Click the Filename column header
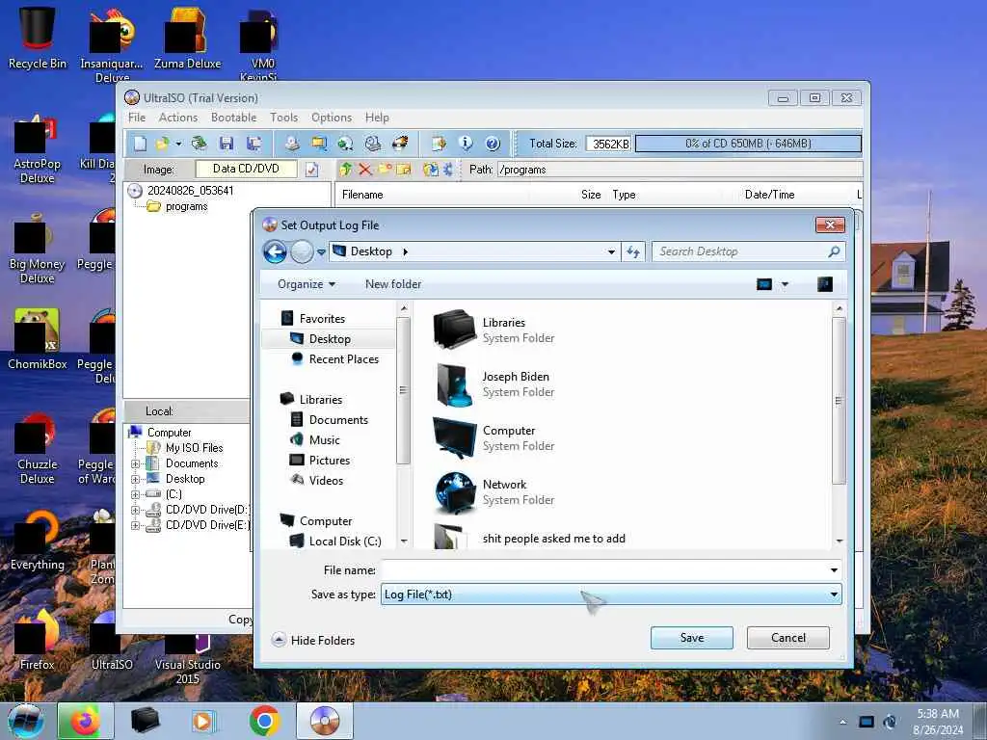987x740 pixels. 362,195
